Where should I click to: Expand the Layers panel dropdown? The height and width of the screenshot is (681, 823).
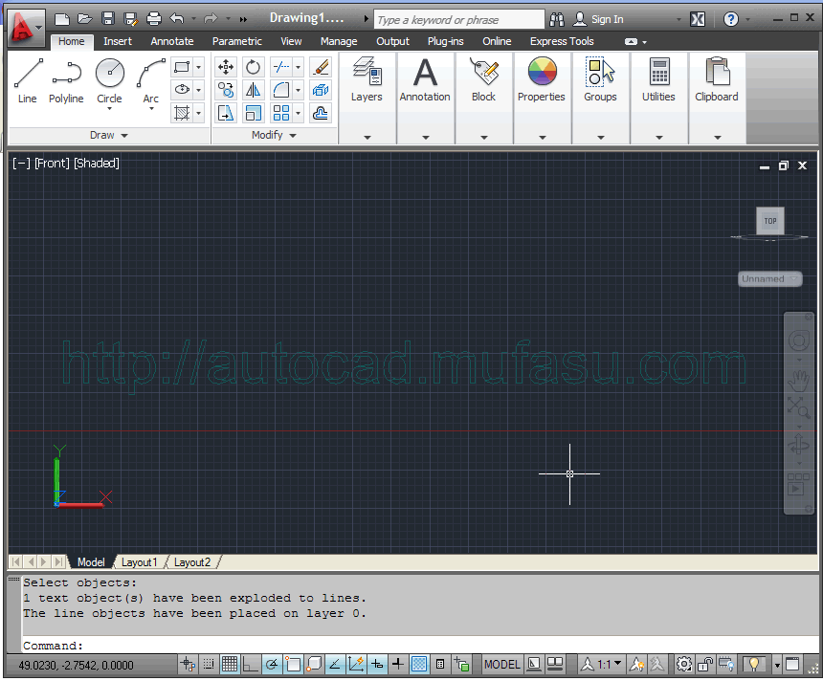click(x=367, y=137)
